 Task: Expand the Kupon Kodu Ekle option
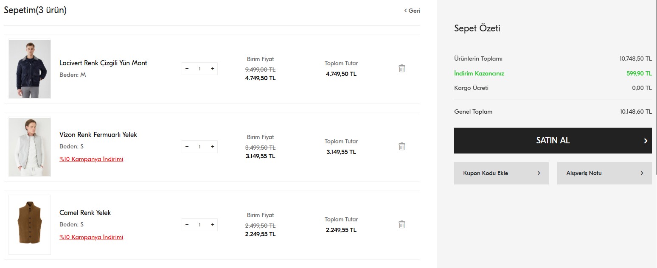[501, 173]
